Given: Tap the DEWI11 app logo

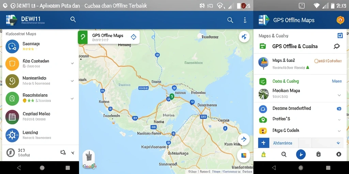Looking at the screenshot, I should 11,20.
